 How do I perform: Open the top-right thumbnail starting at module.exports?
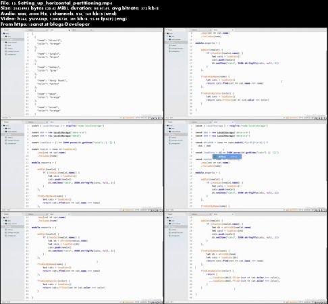[x=246, y=74]
